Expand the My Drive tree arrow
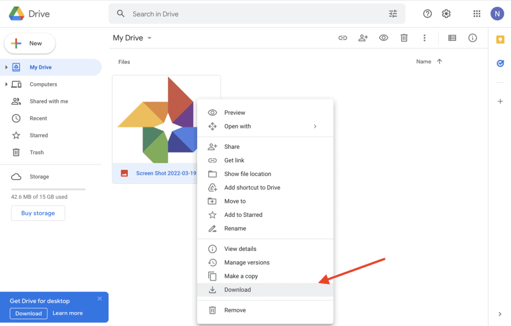The width and height of the screenshot is (511, 326). click(x=6, y=67)
